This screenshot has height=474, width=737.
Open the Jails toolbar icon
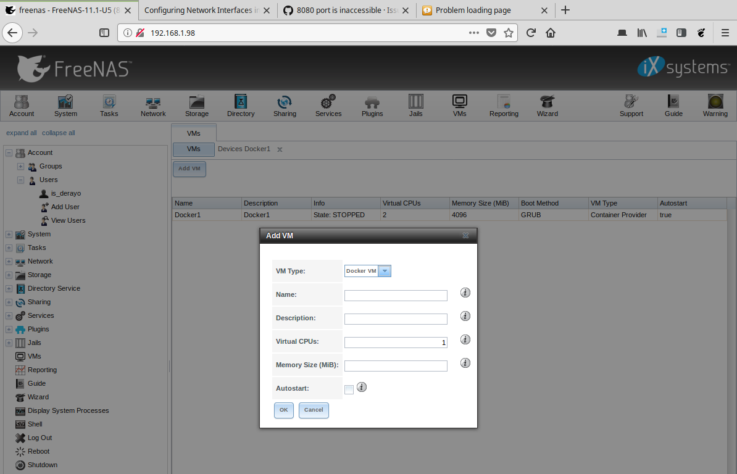416,106
